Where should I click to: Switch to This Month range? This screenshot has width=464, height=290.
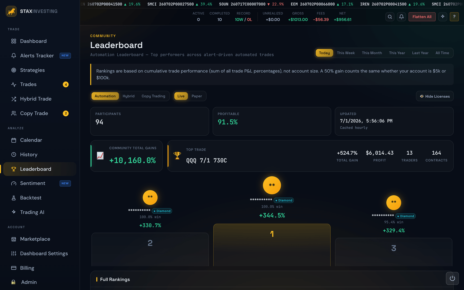[372, 53]
